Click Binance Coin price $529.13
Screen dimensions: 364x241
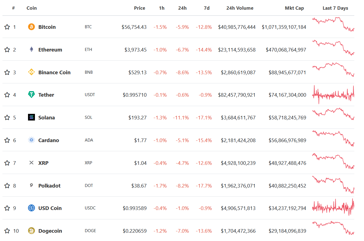(x=138, y=72)
